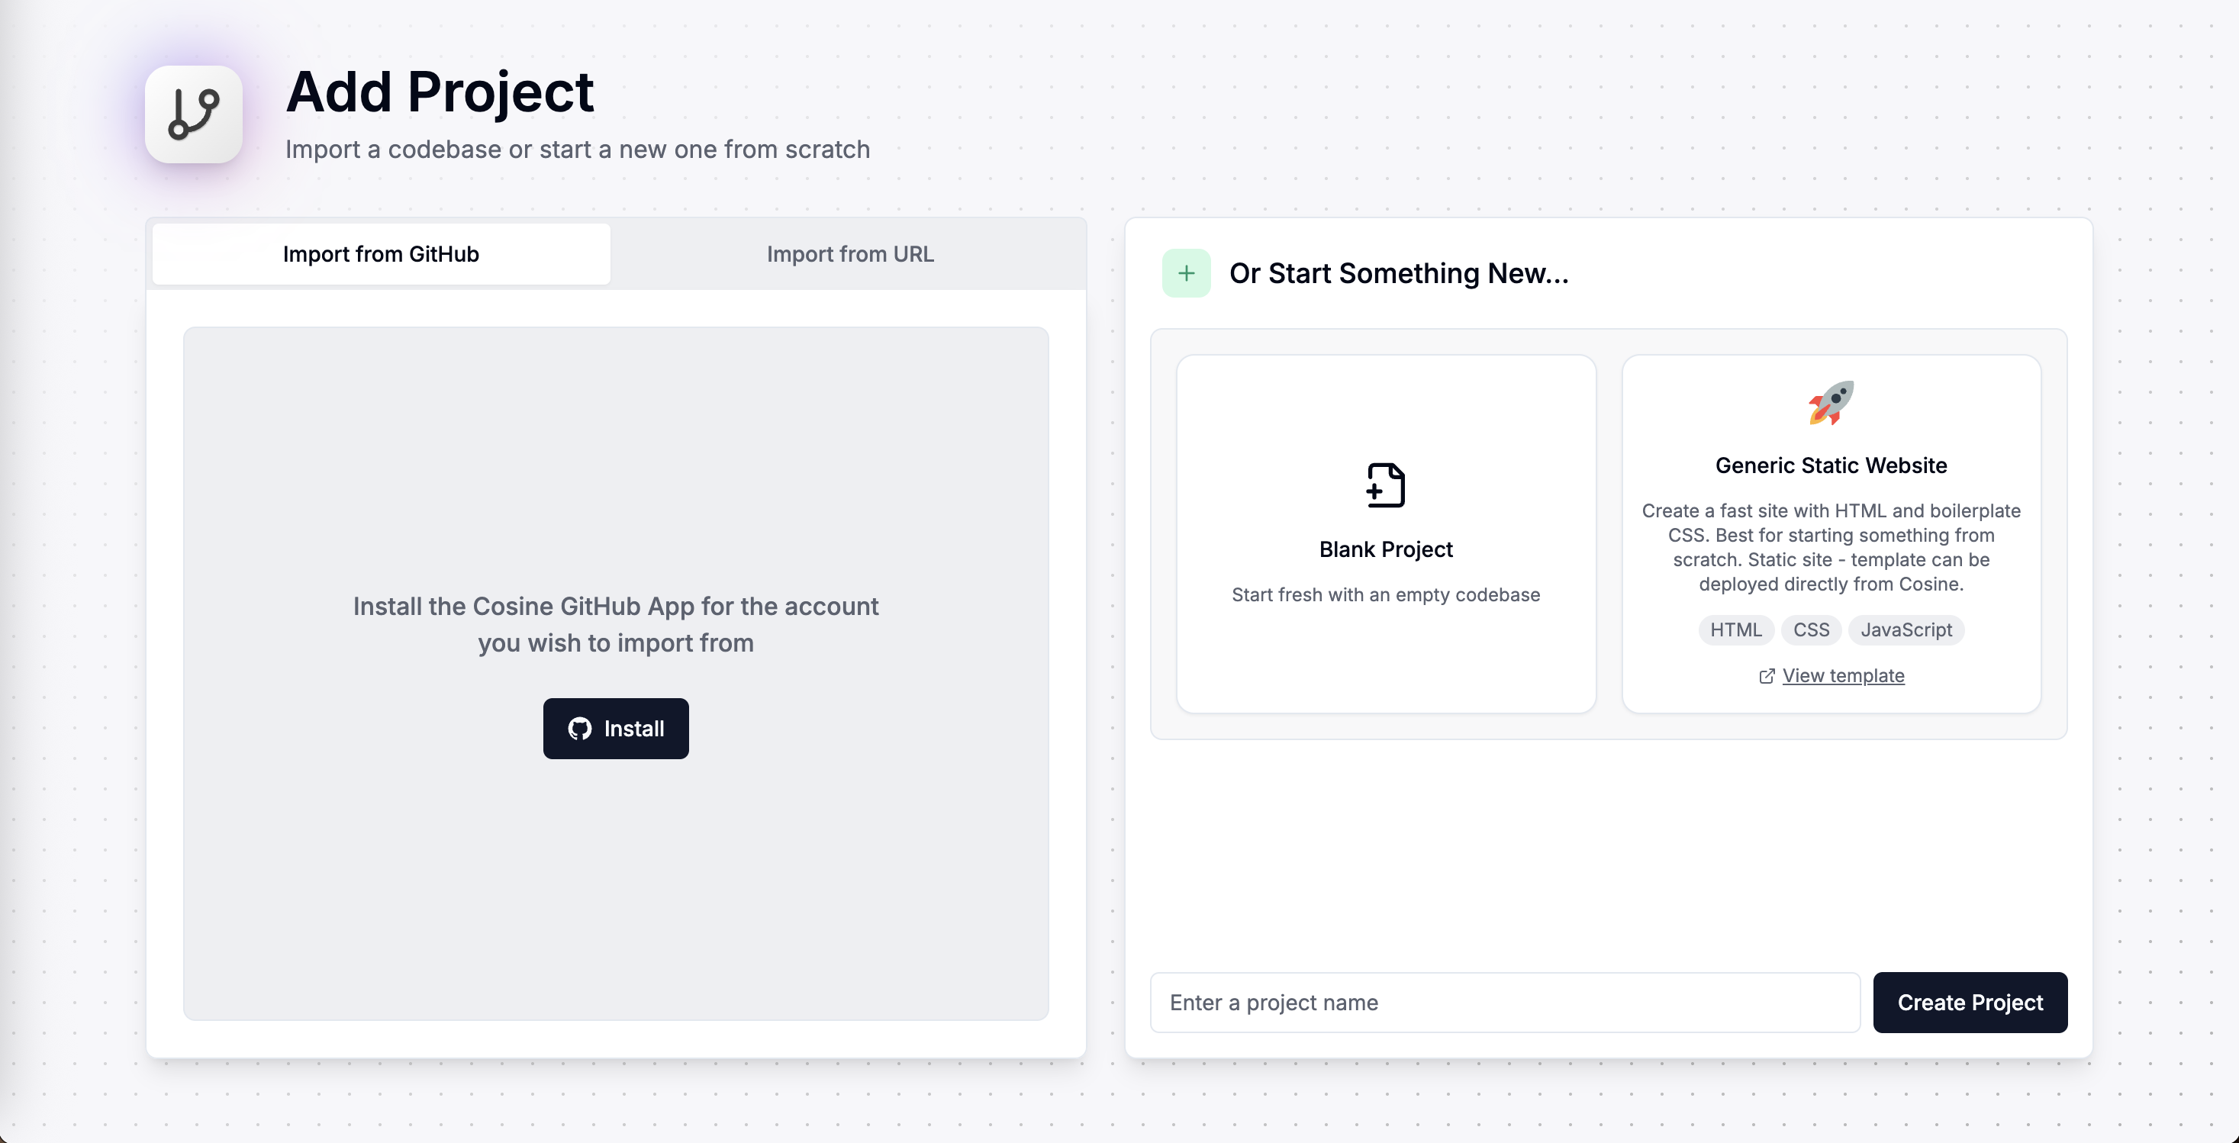This screenshot has width=2239, height=1143.
Task: Click the git branch logo icon
Action: [193, 114]
